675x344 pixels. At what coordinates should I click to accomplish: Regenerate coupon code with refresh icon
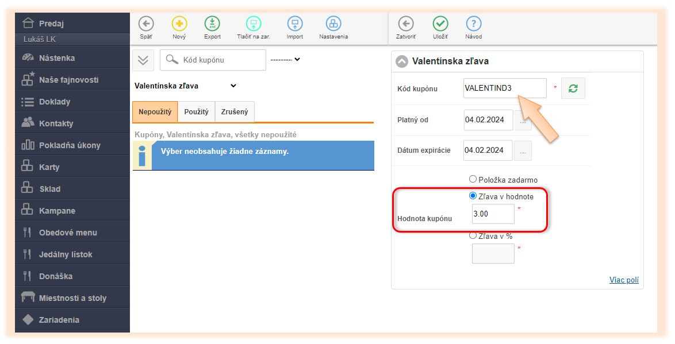pyautogui.click(x=573, y=88)
